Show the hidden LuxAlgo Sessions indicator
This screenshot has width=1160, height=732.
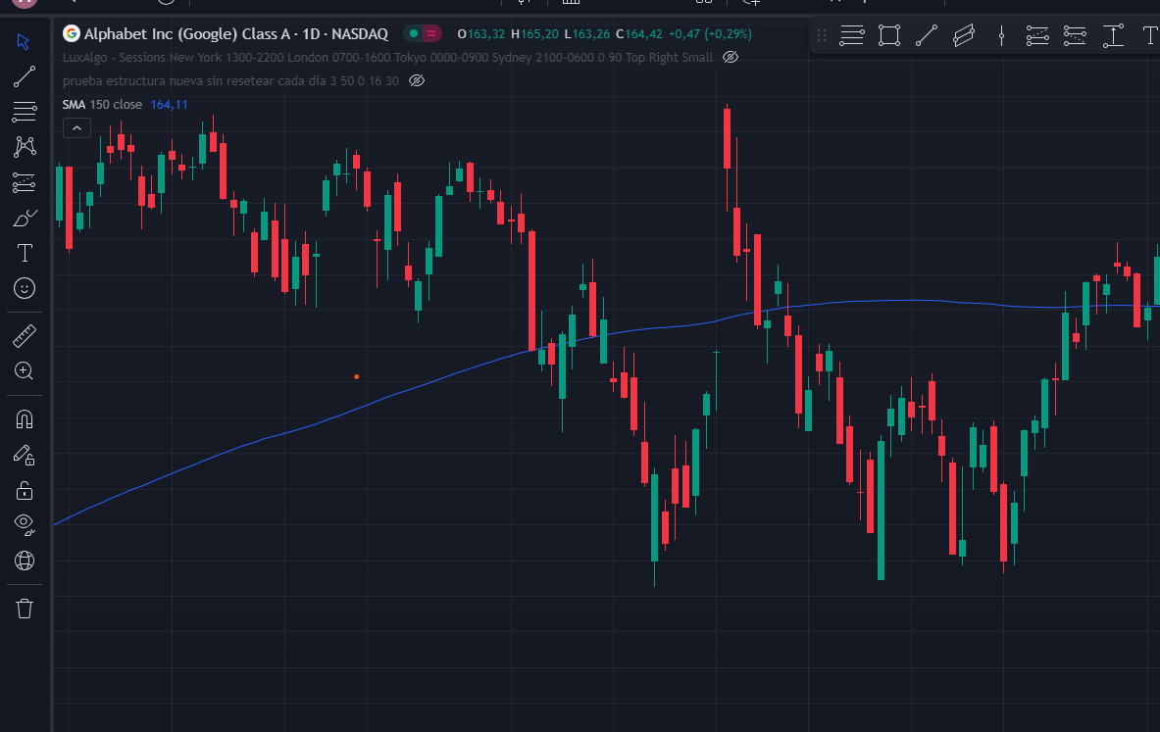(x=731, y=57)
